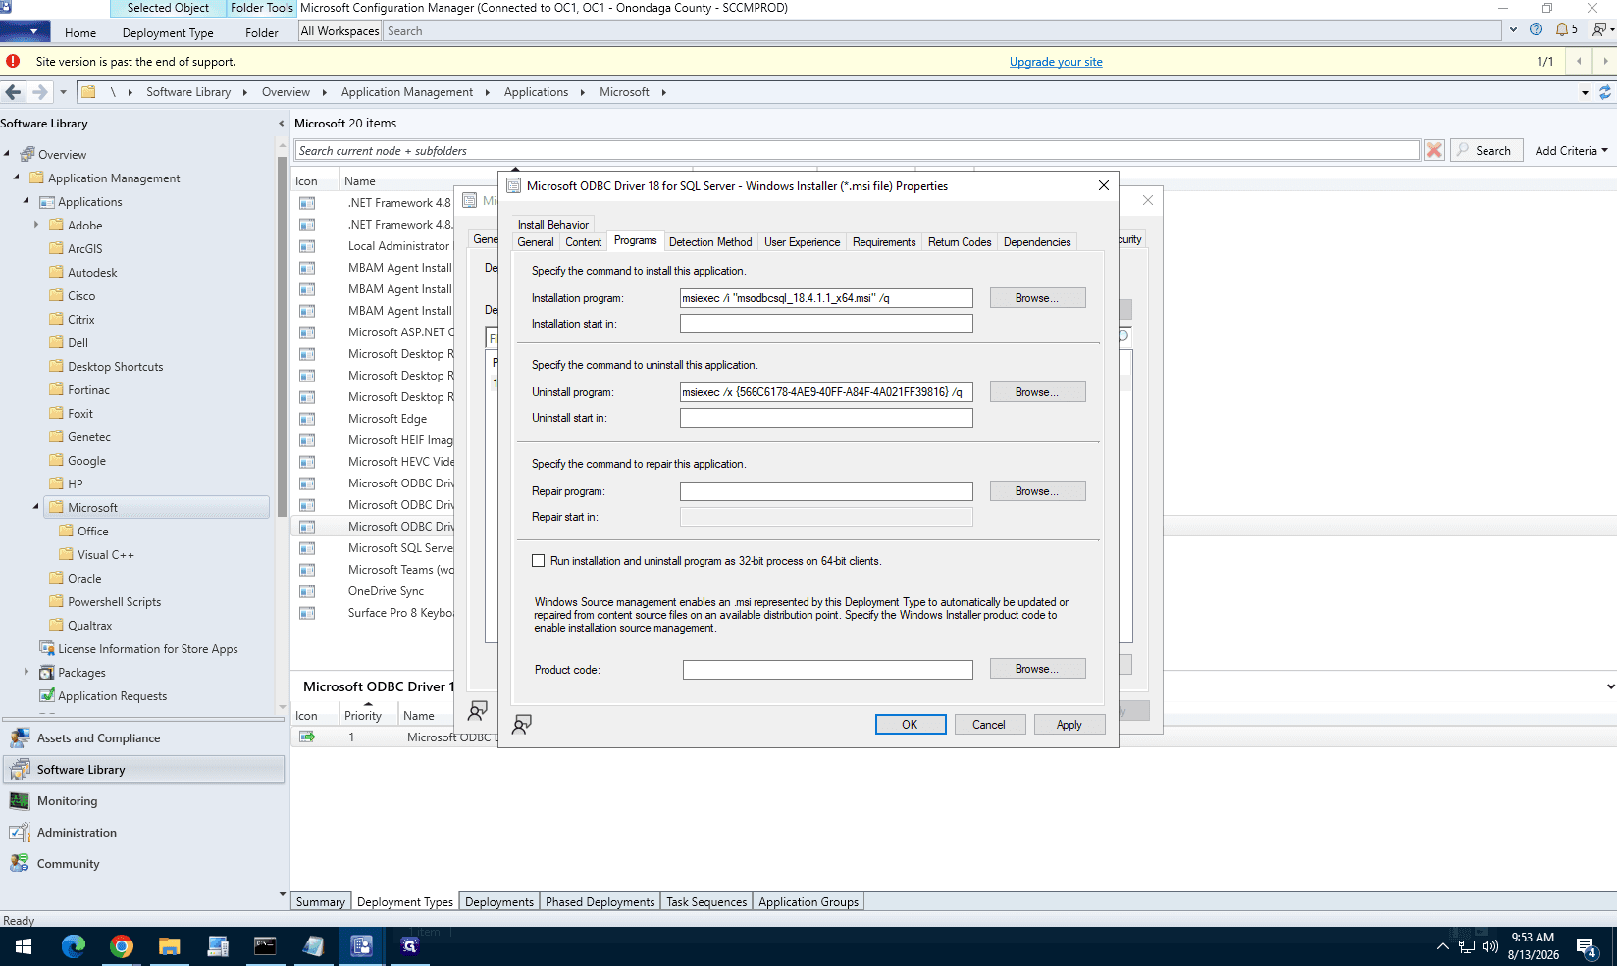Open the Assets and Compliance workspace icon

(x=20, y=738)
